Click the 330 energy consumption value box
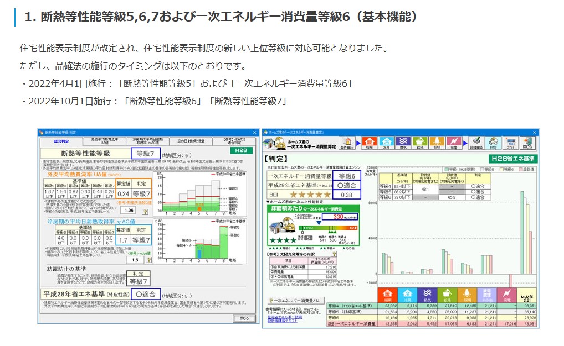Screen dimensions: 564x346 pos(340,217)
